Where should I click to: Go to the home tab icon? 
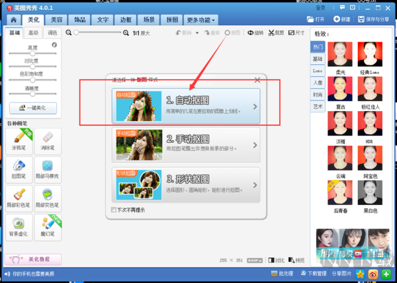14,20
